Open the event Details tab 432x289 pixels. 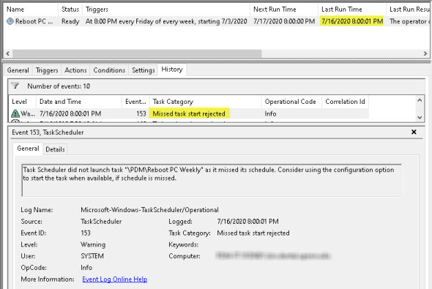tap(55, 149)
